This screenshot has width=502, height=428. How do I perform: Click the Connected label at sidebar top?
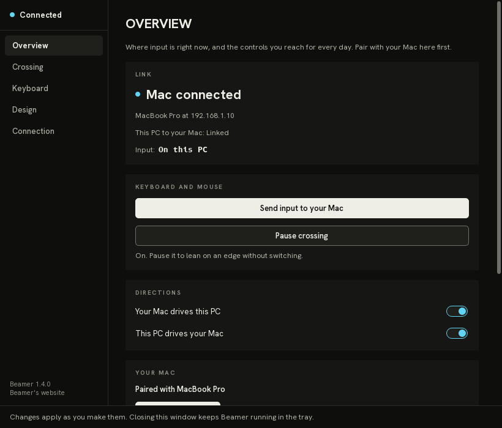pos(40,15)
